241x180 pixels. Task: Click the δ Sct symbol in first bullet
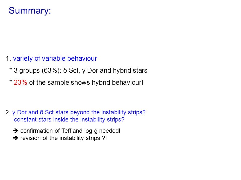(72, 70)
